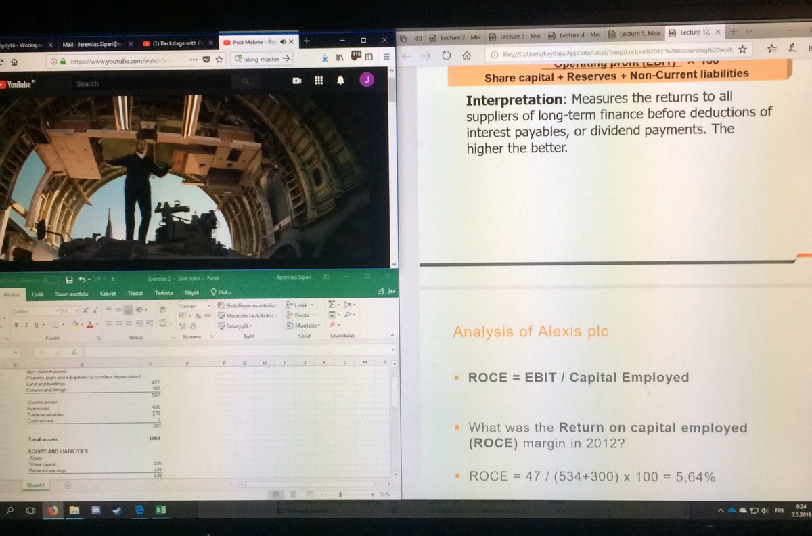
Task: Click Undo arrow in Excel quick access
Action: coord(82,279)
